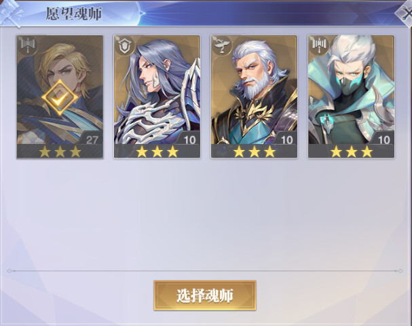This screenshot has width=412, height=326.
Task: Click the shield class icon on long-haired hero
Action: [x=125, y=46]
